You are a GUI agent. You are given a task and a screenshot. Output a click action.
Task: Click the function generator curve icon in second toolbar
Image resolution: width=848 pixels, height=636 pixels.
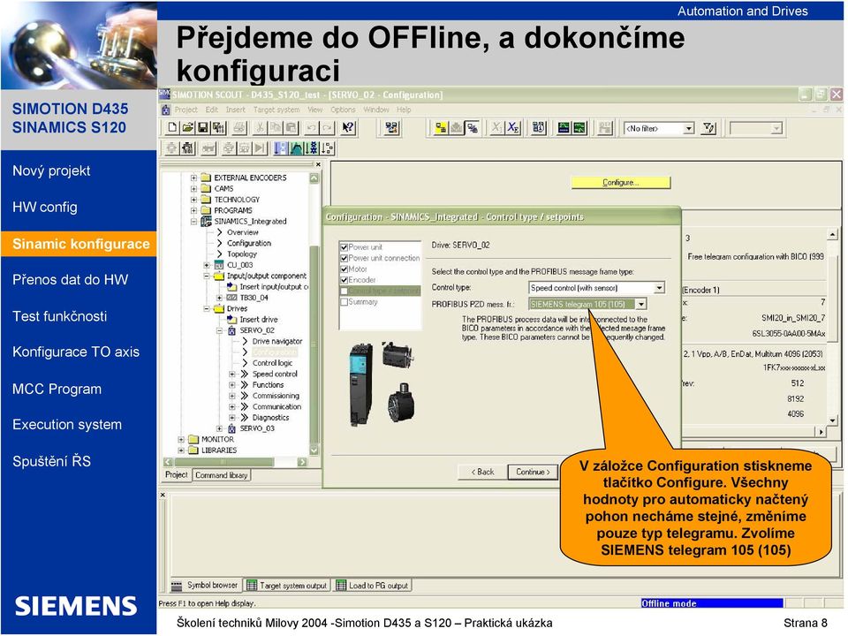point(296,148)
